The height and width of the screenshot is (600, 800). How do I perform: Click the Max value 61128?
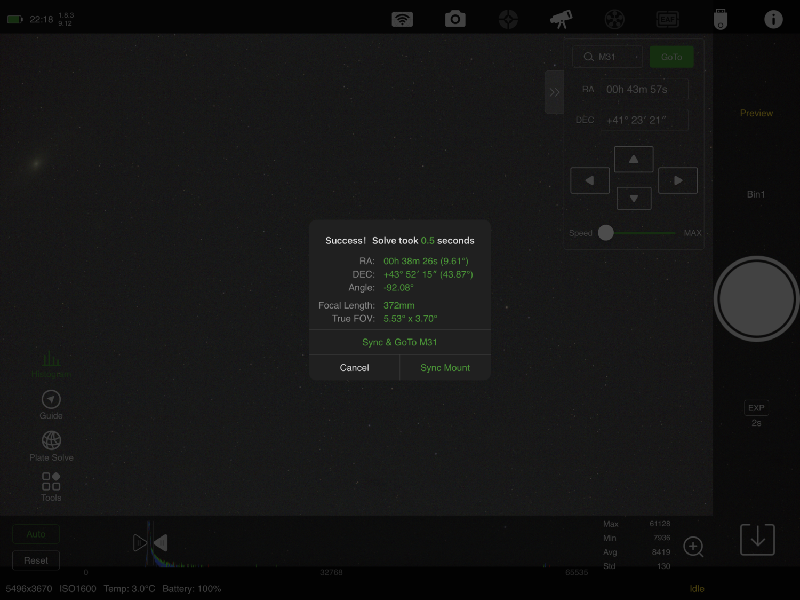pos(660,524)
